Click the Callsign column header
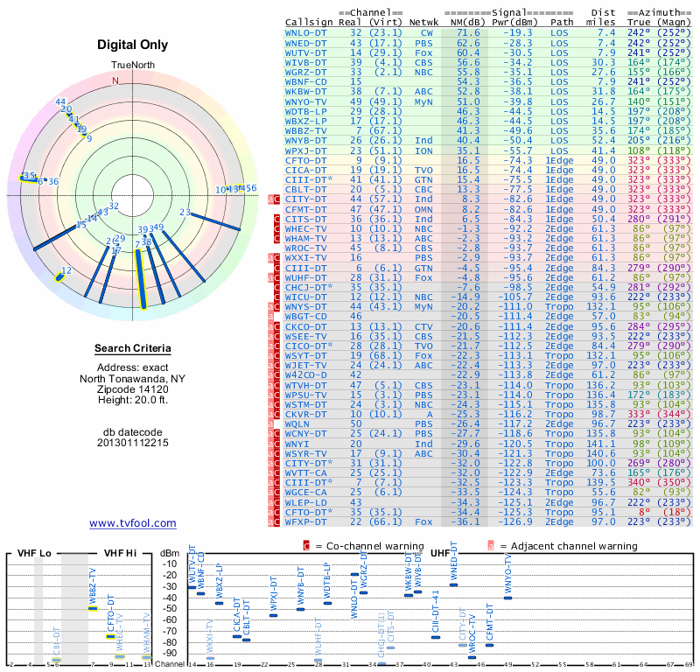 click(309, 23)
